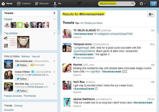Expand Rachel's tweet
Viewport: 159px width, 112px height.
[77, 75]
